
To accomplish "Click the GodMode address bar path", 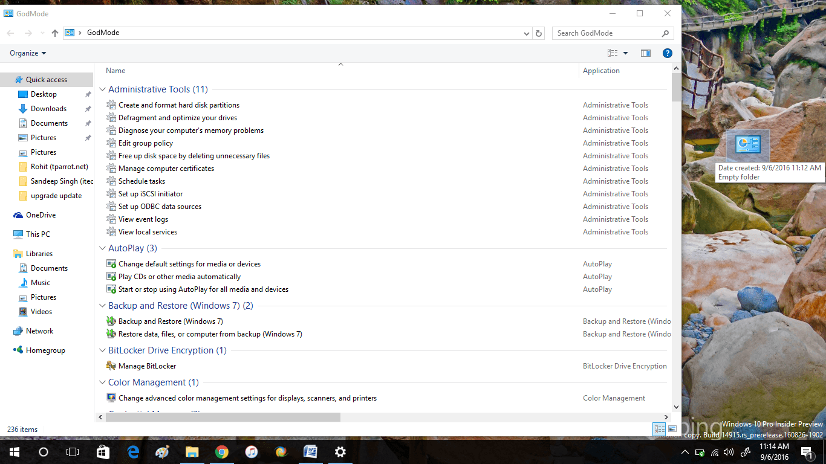I will tap(103, 33).
